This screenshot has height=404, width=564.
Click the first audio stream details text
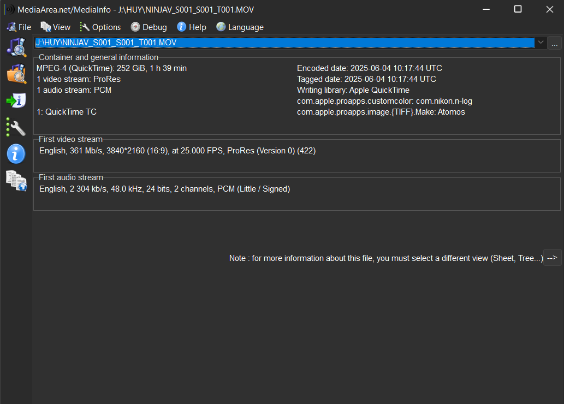click(164, 189)
